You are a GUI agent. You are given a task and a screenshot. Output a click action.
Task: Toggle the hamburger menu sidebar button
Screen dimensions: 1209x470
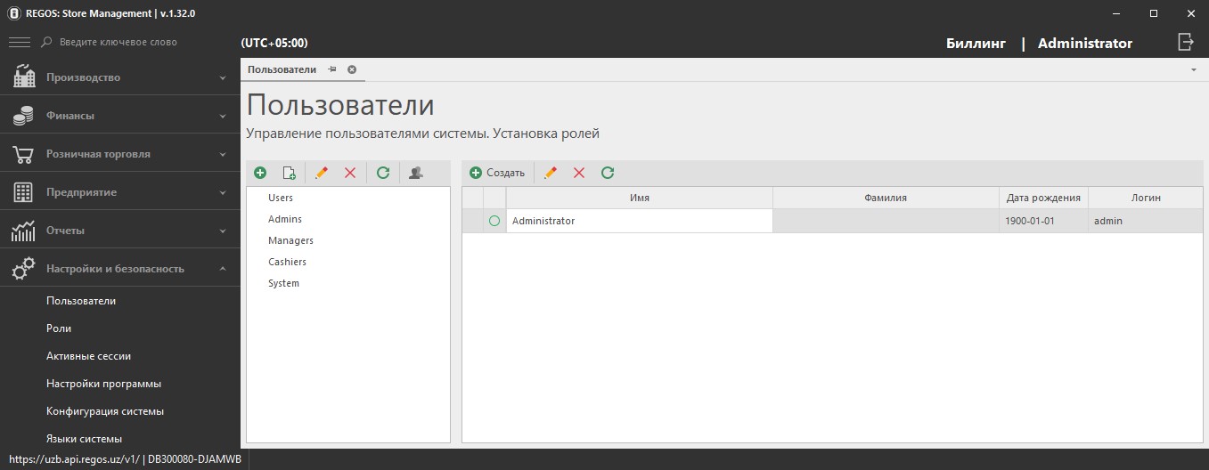pyautogui.click(x=20, y=42)
